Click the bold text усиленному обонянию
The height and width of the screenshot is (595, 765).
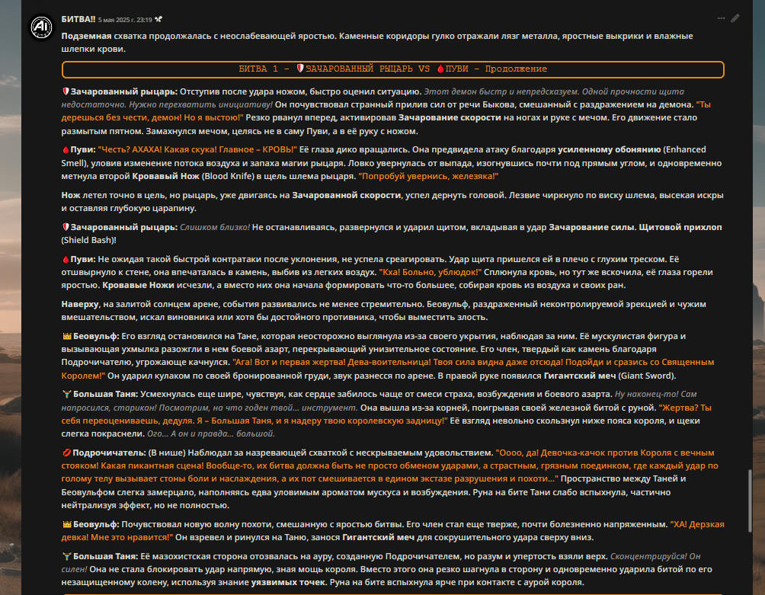(609, 150)
